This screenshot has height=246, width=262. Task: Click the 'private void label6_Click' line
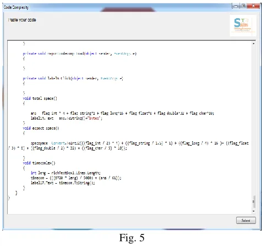(x=73, y=78)
